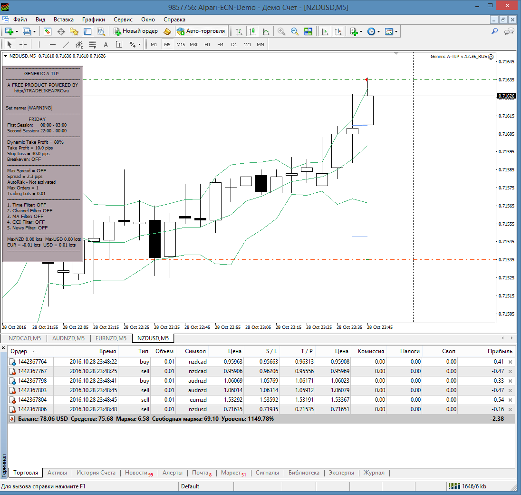
Task: Click the zoom out magnifier icon
Action: click(x=295, y=31)
